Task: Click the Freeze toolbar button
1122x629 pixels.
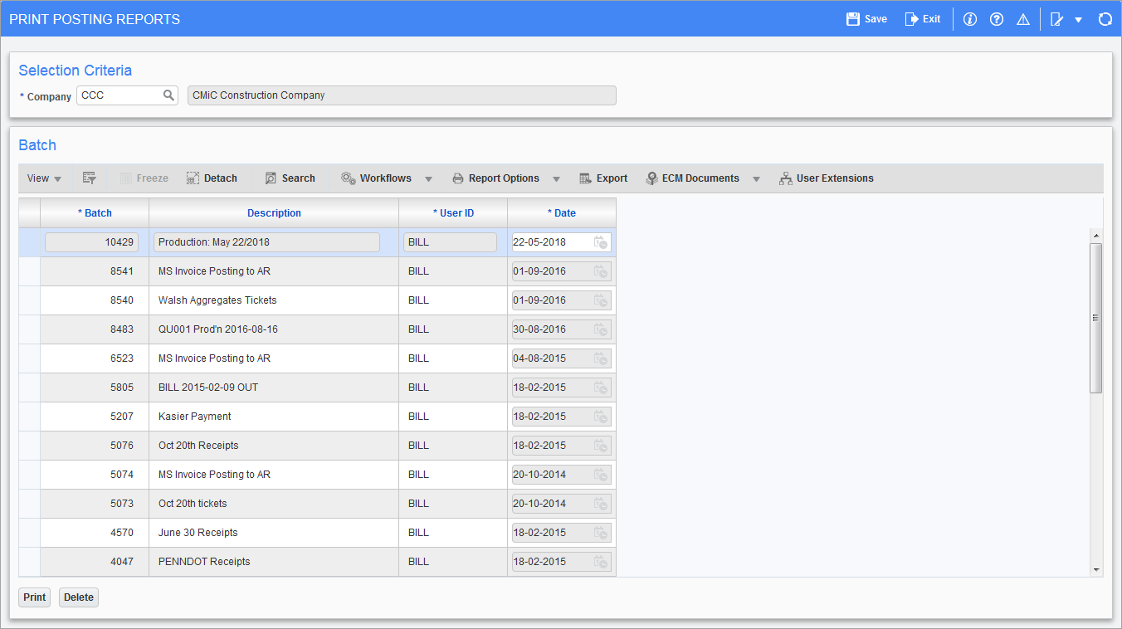Action: point(144,178)
